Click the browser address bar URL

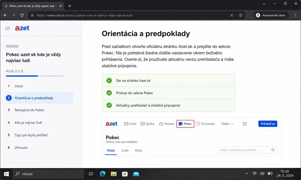coord(85,15)
